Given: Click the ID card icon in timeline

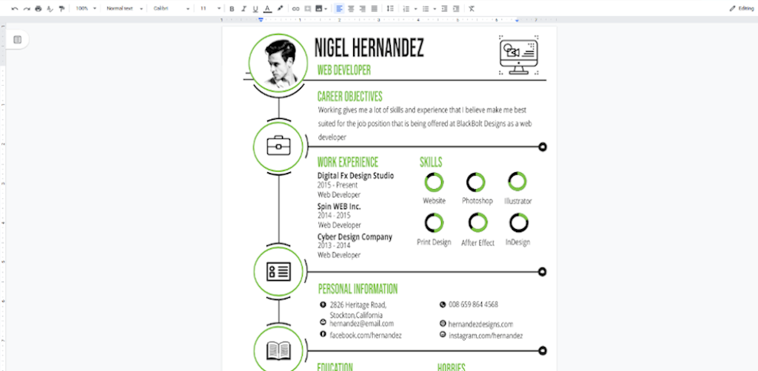Looking at the screenshot, I should click(x=278, y=272).
